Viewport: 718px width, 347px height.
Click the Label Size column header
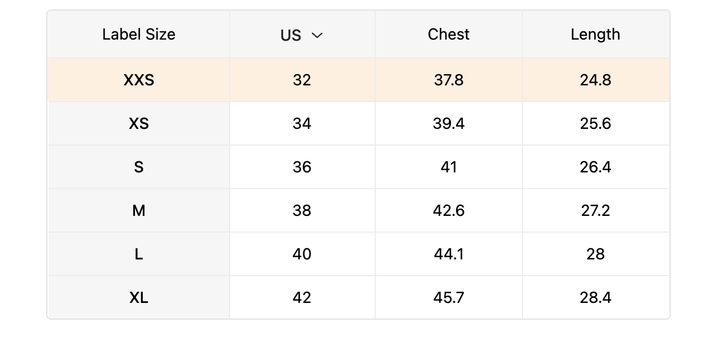click(x=139, y=35)
